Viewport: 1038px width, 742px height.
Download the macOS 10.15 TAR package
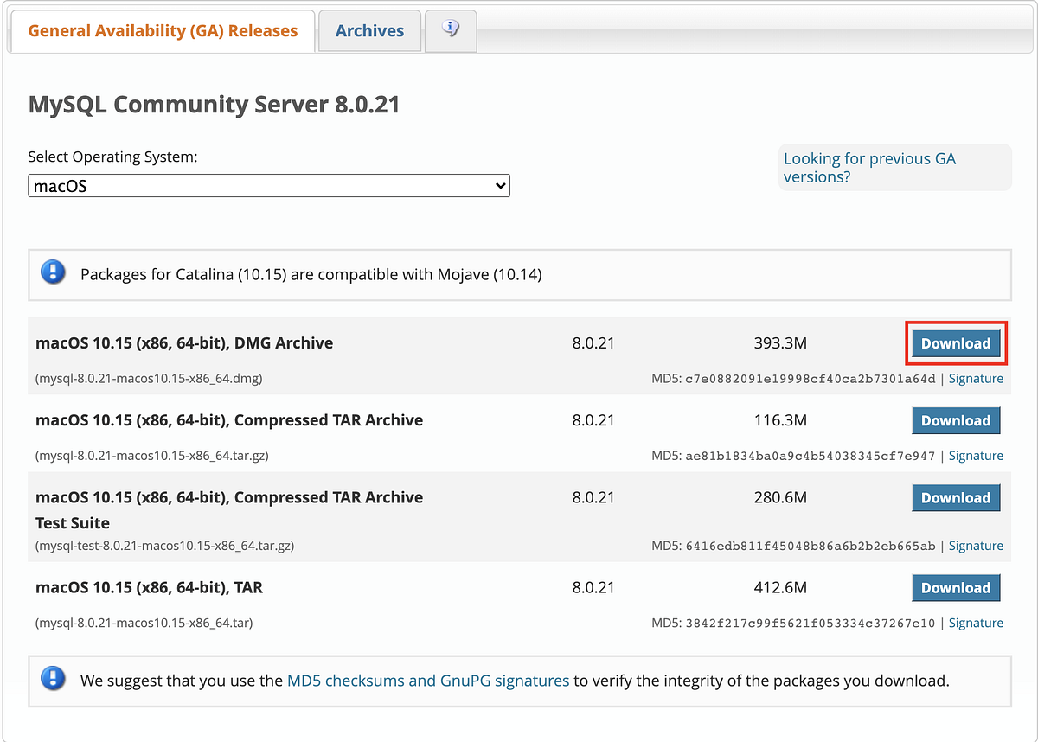(x=956, y=587)
